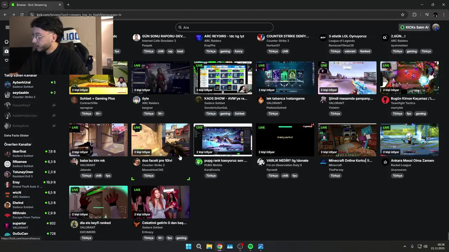Open dia elo keyfi ranked thumbnail
Screen dimensions: 449x252
coord(99,202)
